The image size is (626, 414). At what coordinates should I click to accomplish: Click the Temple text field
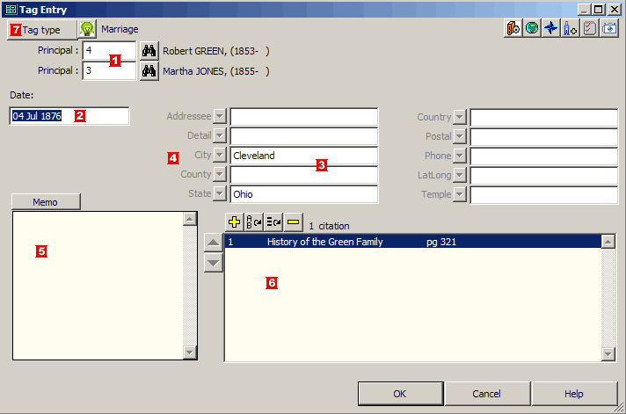click(543, 195)
